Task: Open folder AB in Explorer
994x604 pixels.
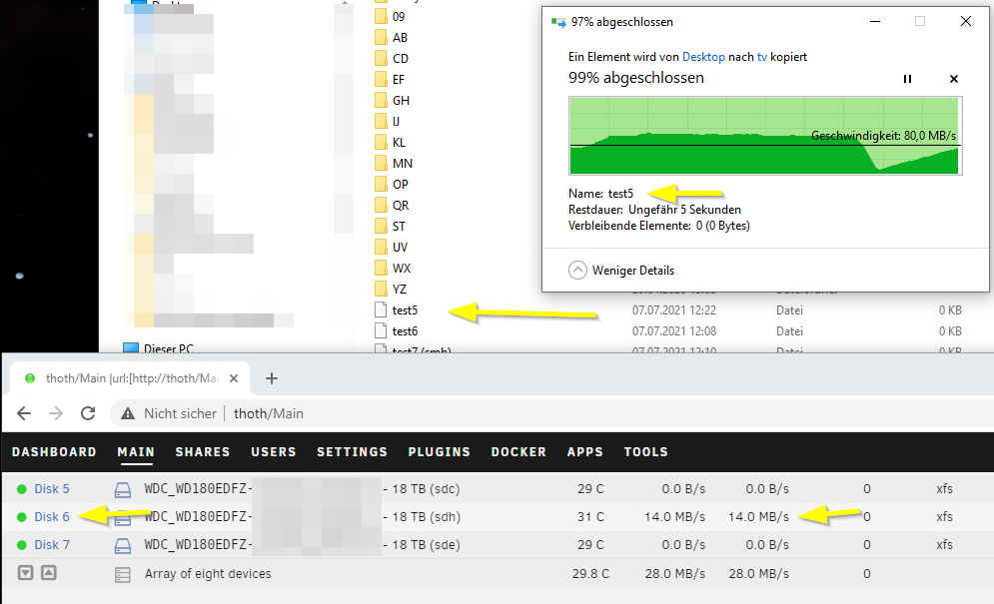Action: coord(392,37)
